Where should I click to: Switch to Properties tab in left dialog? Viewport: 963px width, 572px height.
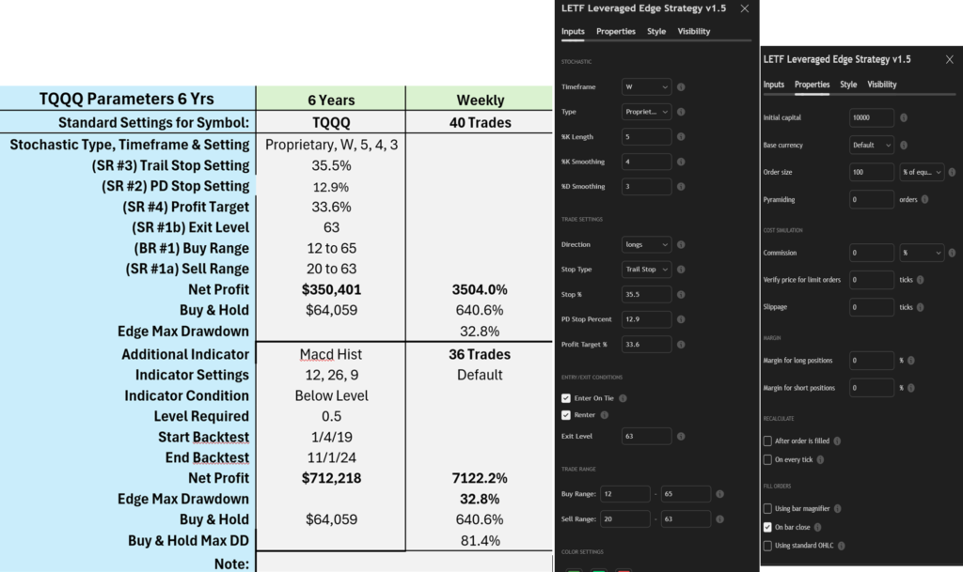point(615,31)
